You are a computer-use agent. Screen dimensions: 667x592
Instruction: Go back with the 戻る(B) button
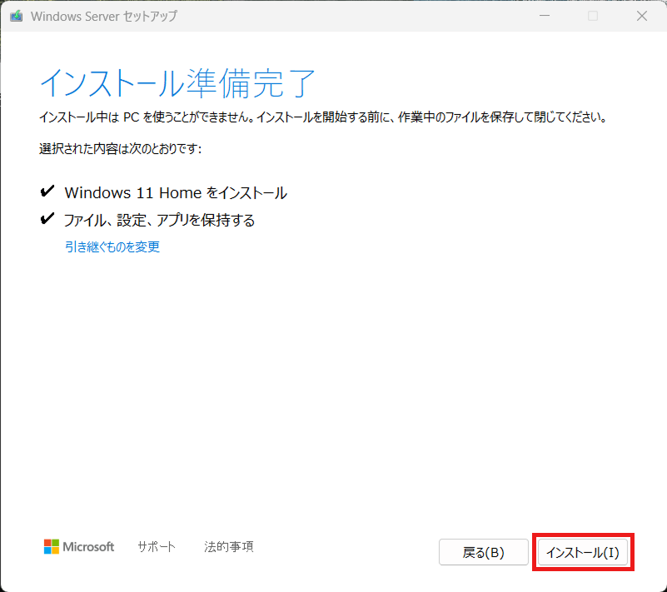point(484,552)
